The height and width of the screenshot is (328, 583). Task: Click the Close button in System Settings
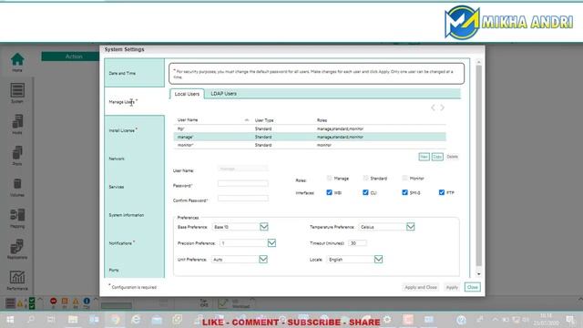pyautogui.click(x=472, y=287)
